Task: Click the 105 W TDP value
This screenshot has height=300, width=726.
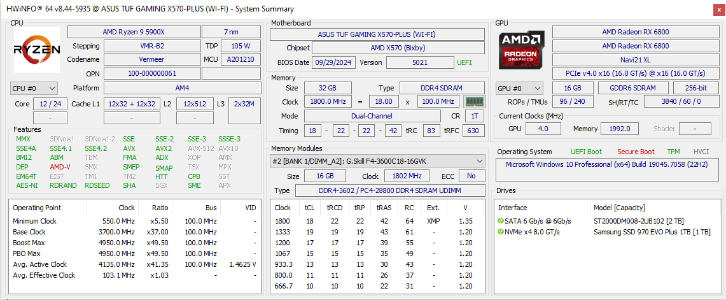Action: pos(241,46)
